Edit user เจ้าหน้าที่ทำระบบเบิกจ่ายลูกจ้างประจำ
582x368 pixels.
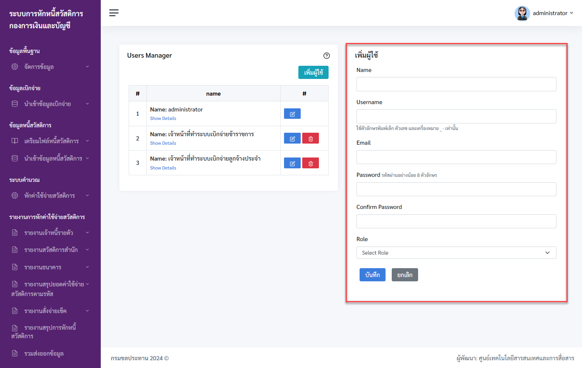292,163
